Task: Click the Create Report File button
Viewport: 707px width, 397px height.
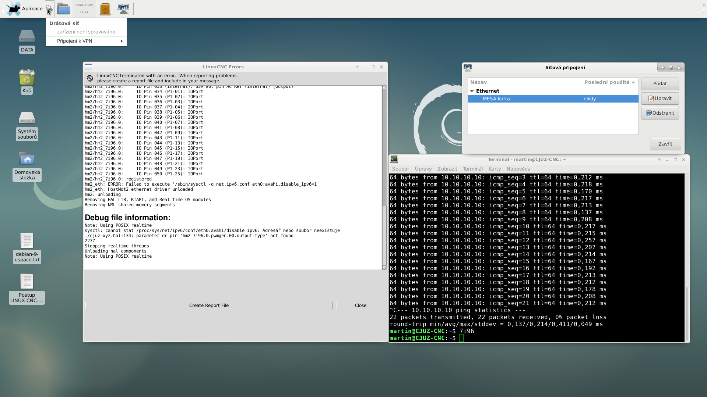Action: [x=209, y=305]
